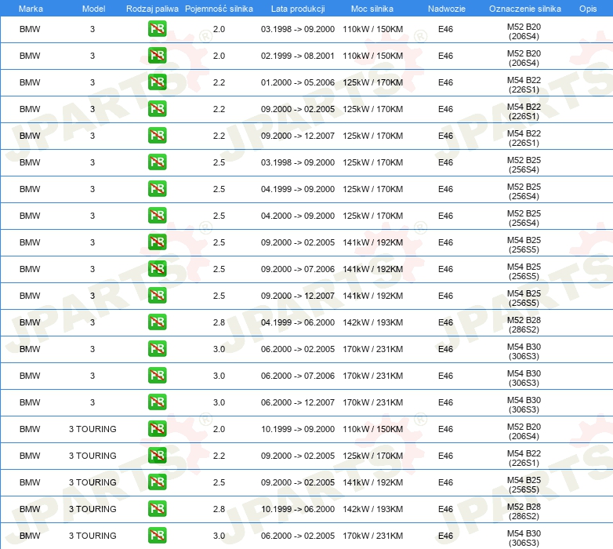Click fuel icon for 3 TOURING 2.8 row

tap(157, 509)
